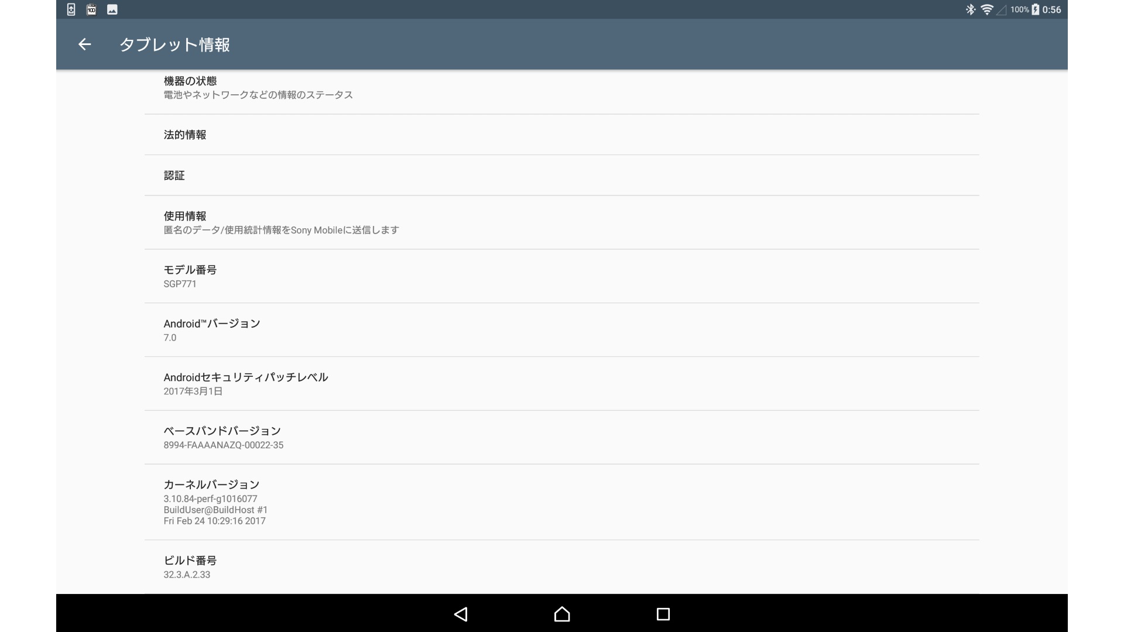The width and height of the screenshot is (1124, 632).
Task: Tap the first notification icon in status bar
Action: click(71, 9)
